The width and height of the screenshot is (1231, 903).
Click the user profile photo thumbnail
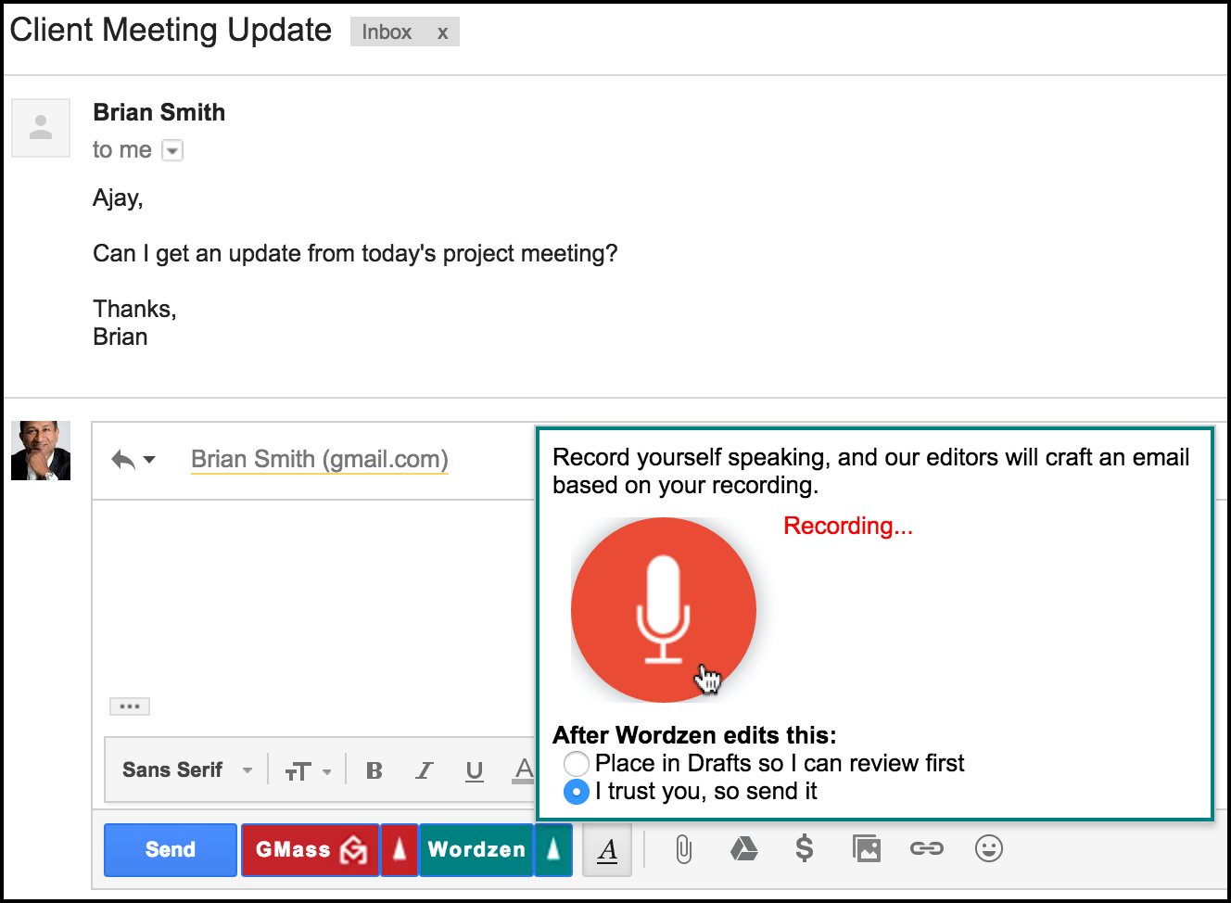(x=41, y=451)
